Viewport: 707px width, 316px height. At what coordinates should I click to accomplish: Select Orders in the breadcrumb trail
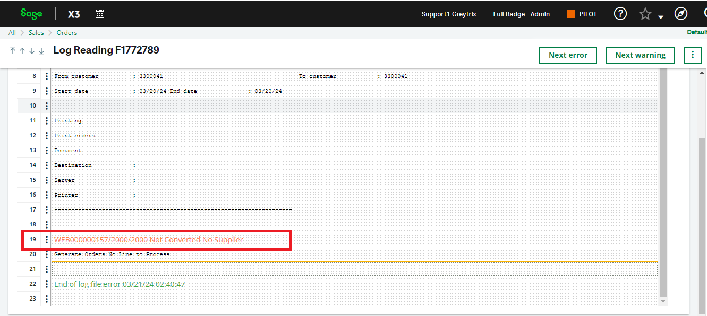[66, 32]
